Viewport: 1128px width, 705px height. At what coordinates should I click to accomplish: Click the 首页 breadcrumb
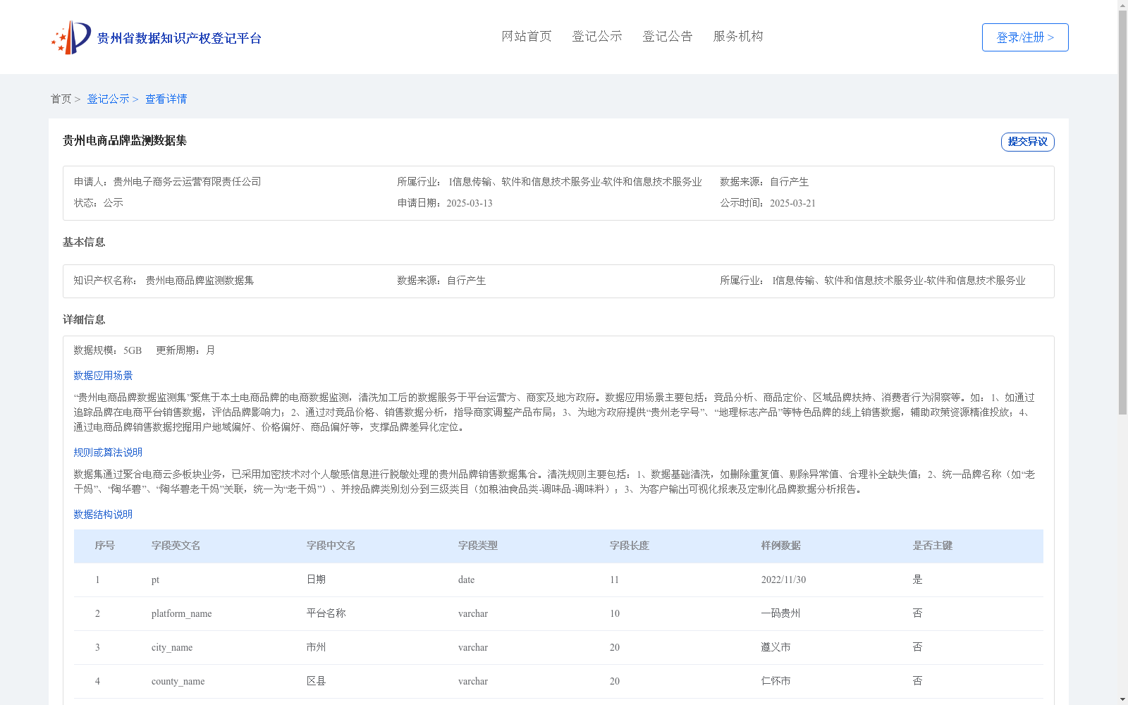(61, 99)
